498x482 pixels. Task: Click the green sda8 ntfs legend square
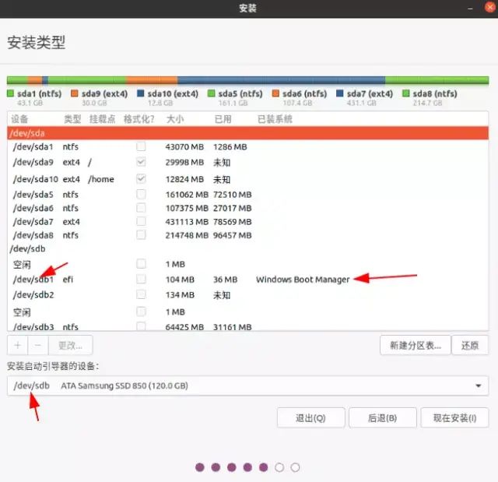pyautogui.click(x=407, y=94)
